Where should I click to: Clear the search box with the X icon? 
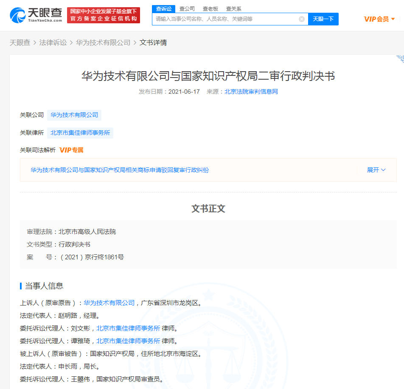pyautogui.click(x=302, y=19)
